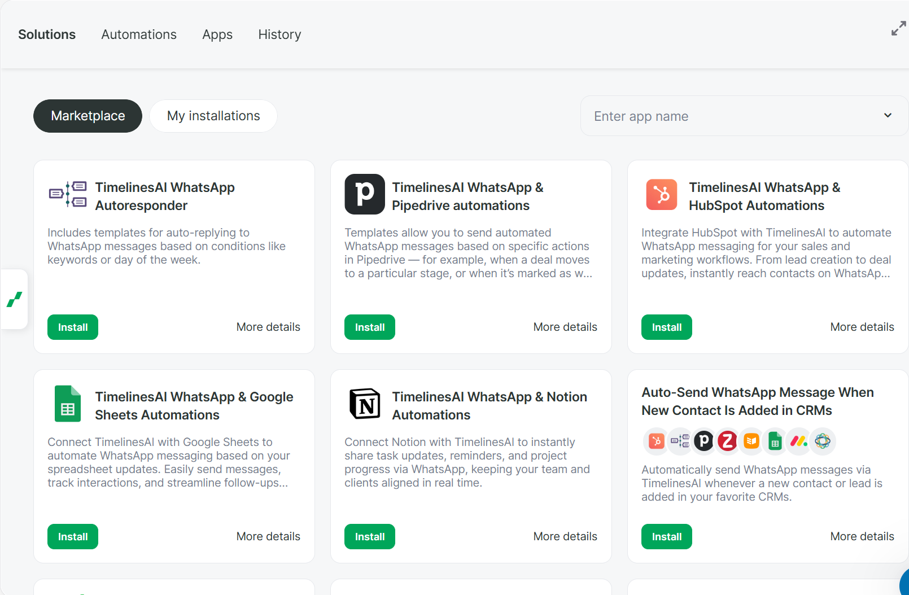Select the monday.com icon in the Auto-Send CRMs card
Viewport: 909px width, 595px height.
(799, 441)
